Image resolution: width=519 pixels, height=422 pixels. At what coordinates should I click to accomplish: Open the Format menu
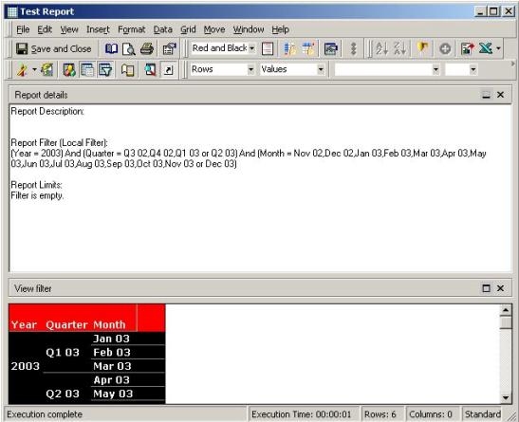pyautogui.click(x=131, y=29)
